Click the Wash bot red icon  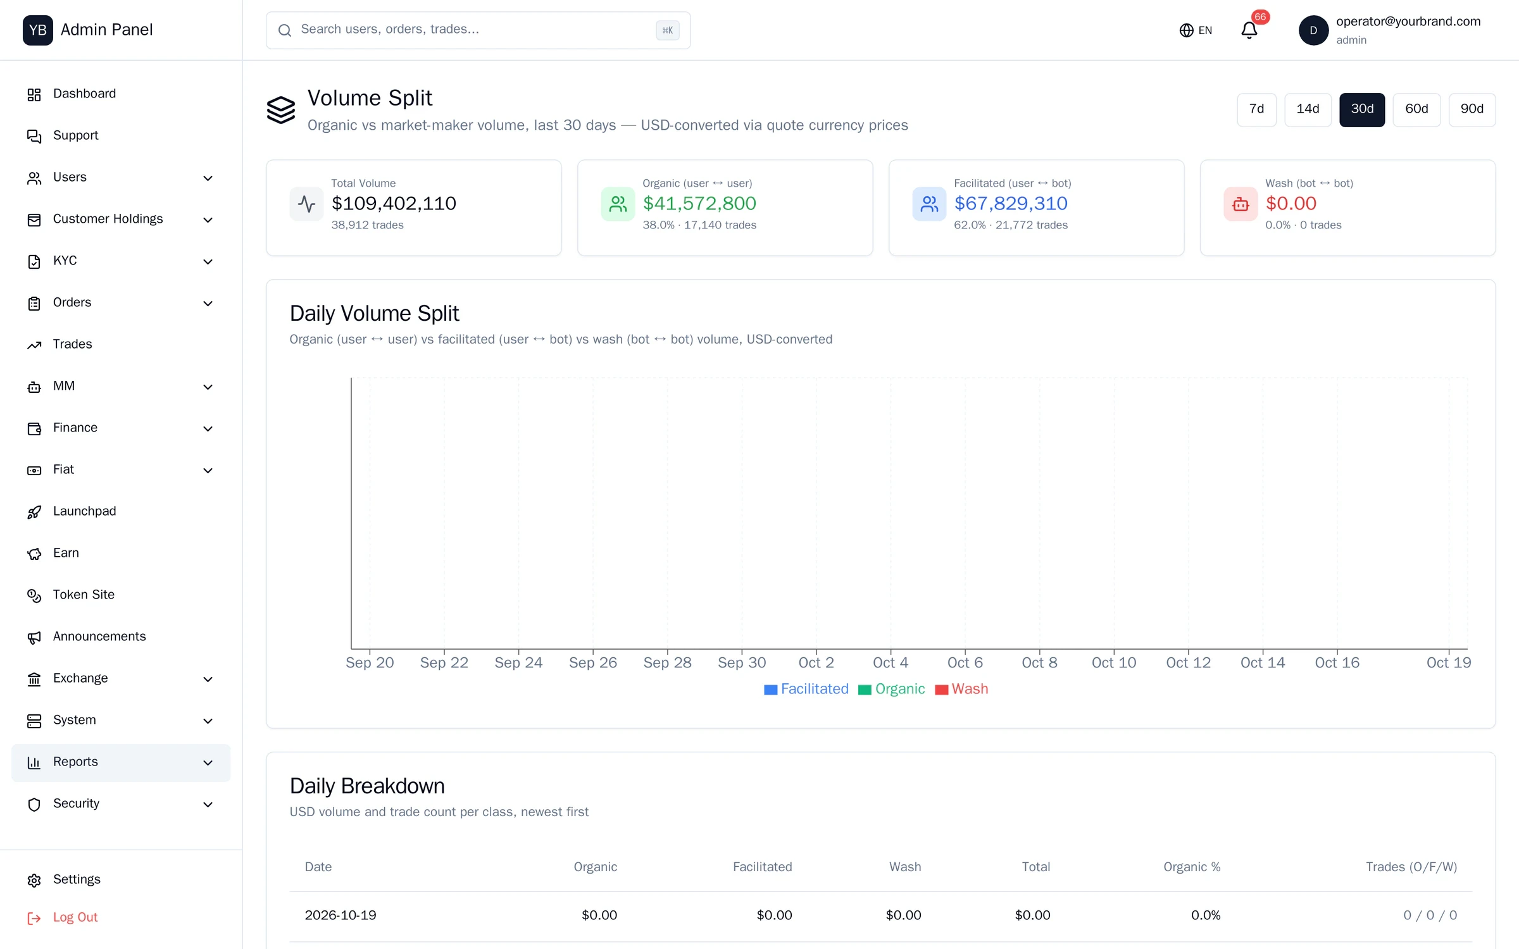coord(1241,204)
